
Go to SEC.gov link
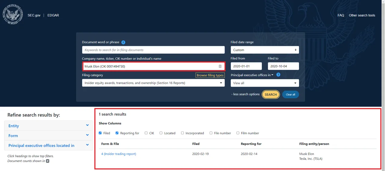[34, 15]
